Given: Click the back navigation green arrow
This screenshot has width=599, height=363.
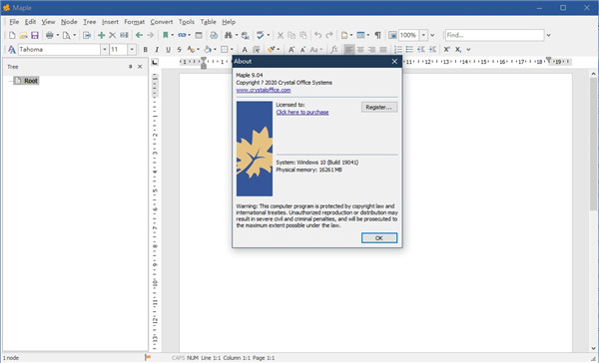Looking at the screenshot, I should 139,35.
